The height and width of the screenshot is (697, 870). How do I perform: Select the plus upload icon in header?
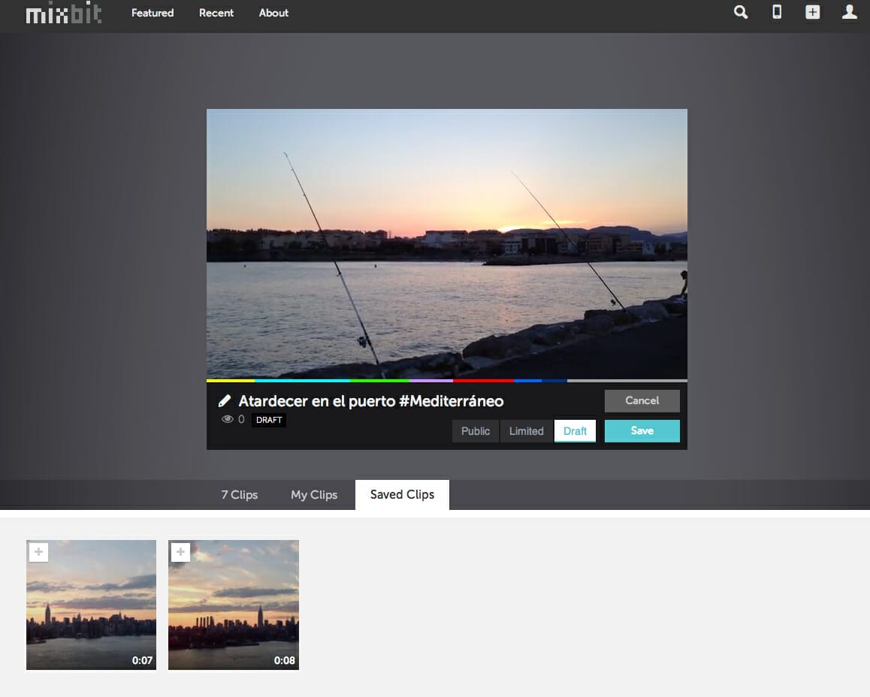coord(813,12)
